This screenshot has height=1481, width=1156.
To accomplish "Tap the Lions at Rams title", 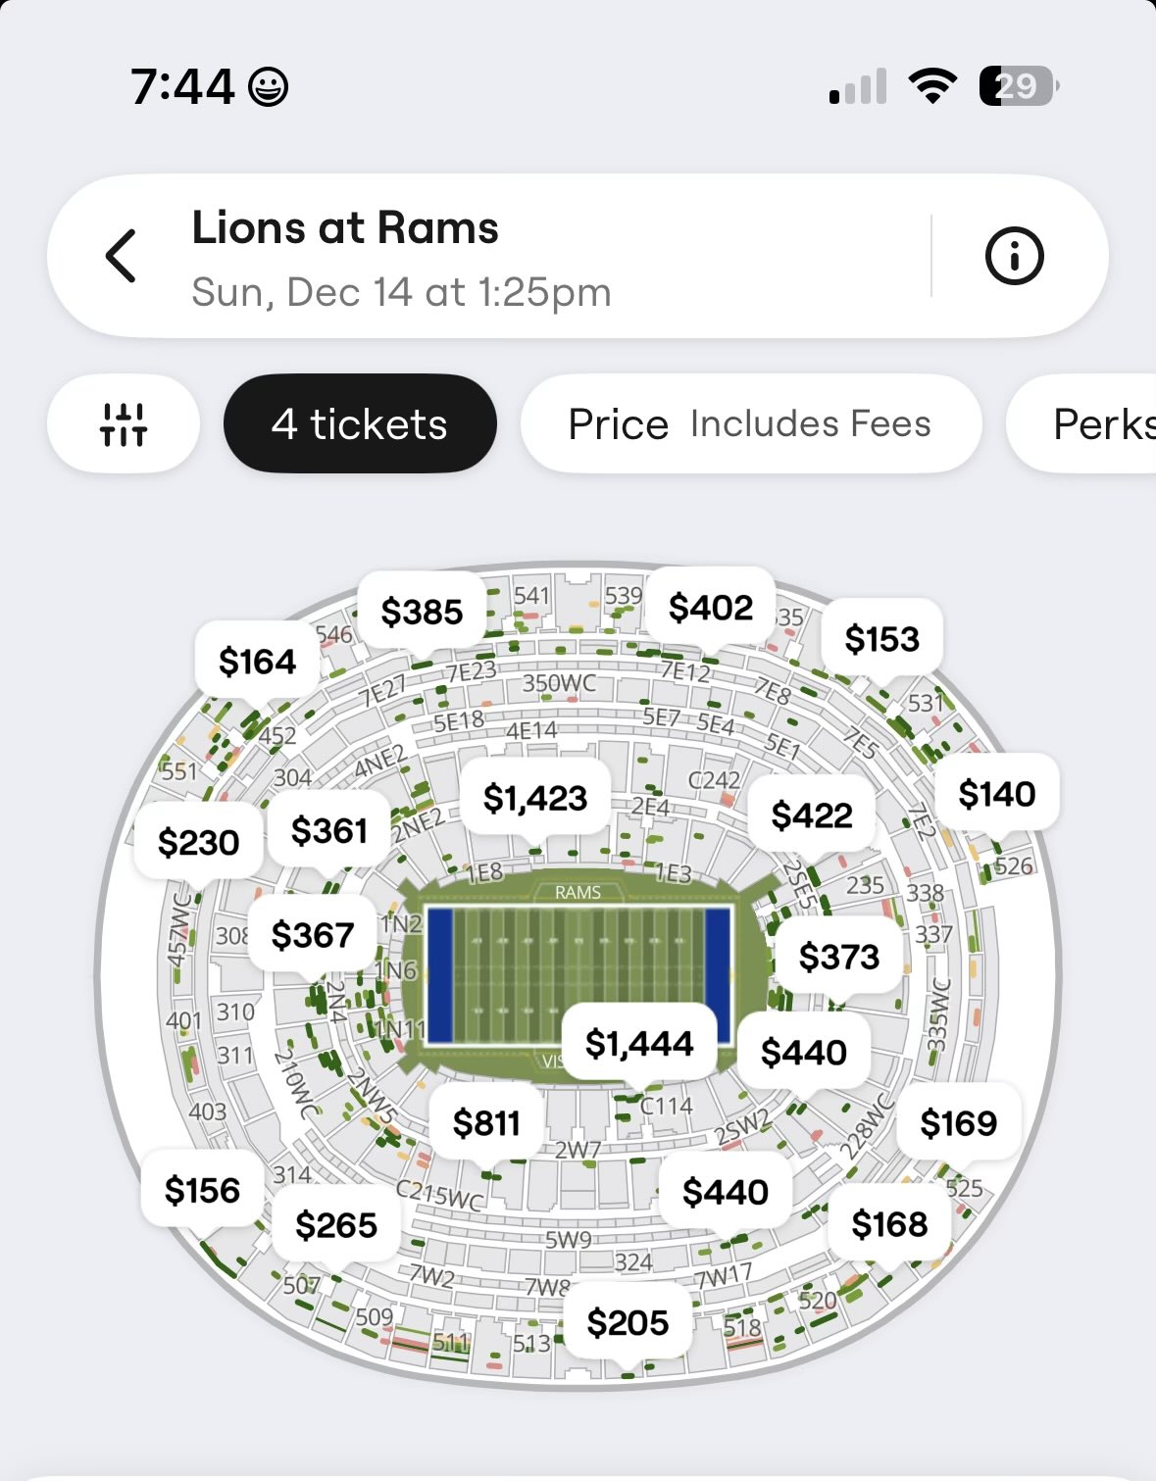I will click(x=345, y=228).
